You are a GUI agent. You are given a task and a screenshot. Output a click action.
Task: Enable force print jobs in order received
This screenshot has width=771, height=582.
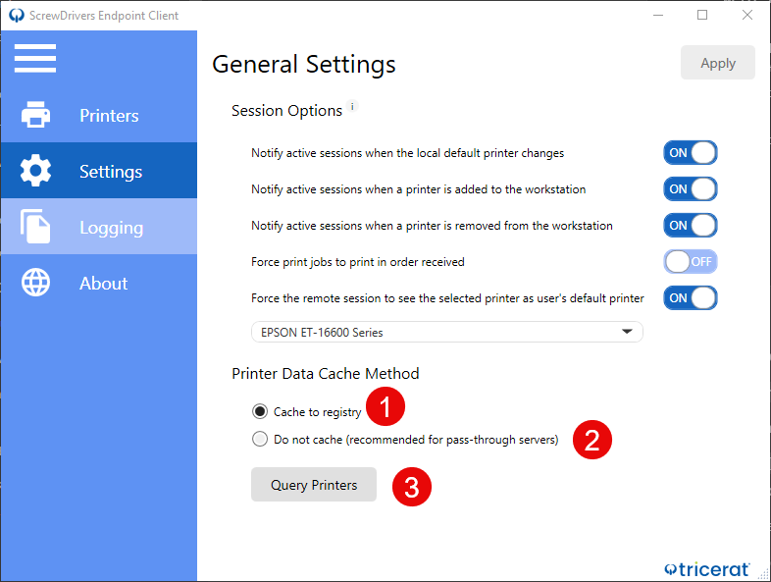tap(691, 262)
